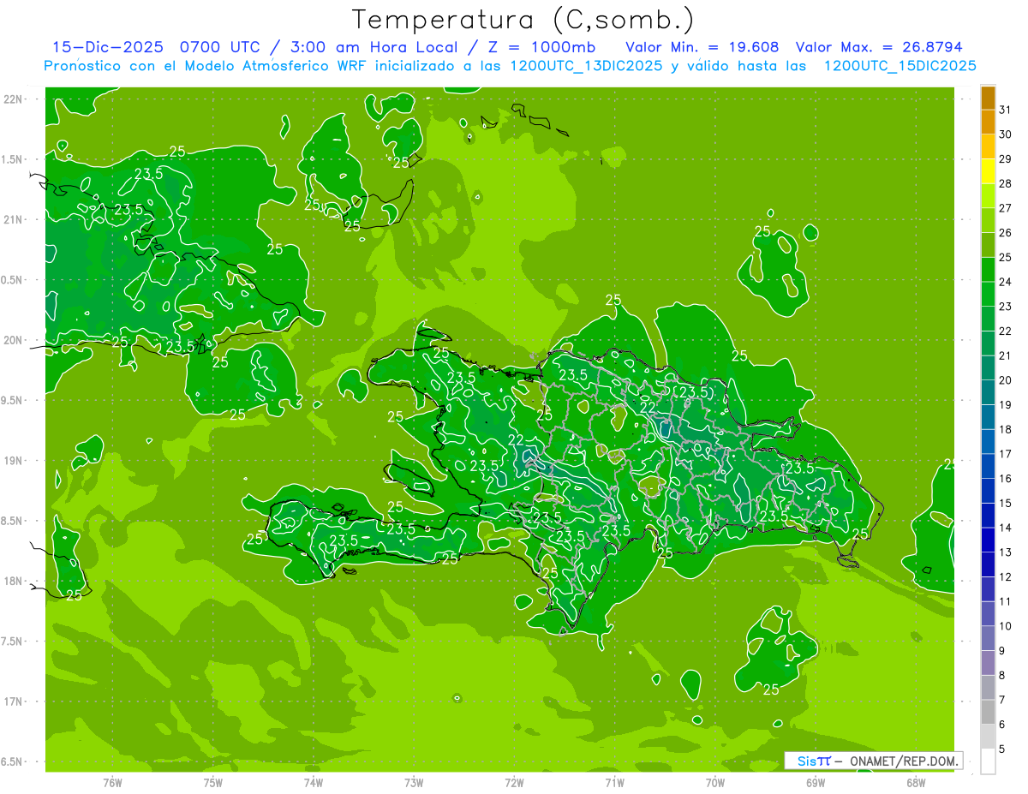Click the legend value "20"
The image size is (1028, 794).
1005,380
